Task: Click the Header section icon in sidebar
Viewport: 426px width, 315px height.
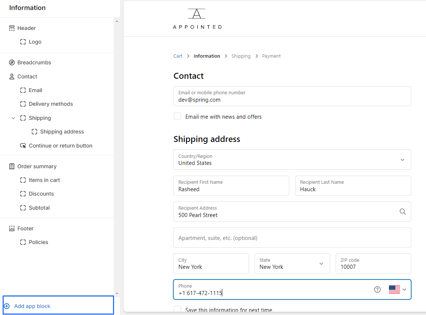Action: pyautogui.click(x=12, y=28)
